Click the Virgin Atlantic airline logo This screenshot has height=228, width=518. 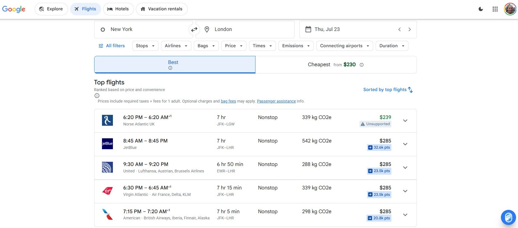pyautogui.click(x=107, y=191)
